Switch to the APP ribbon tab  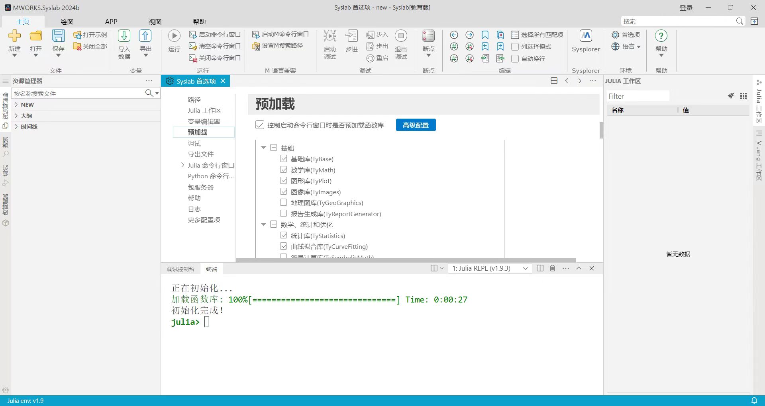(111, 21)
